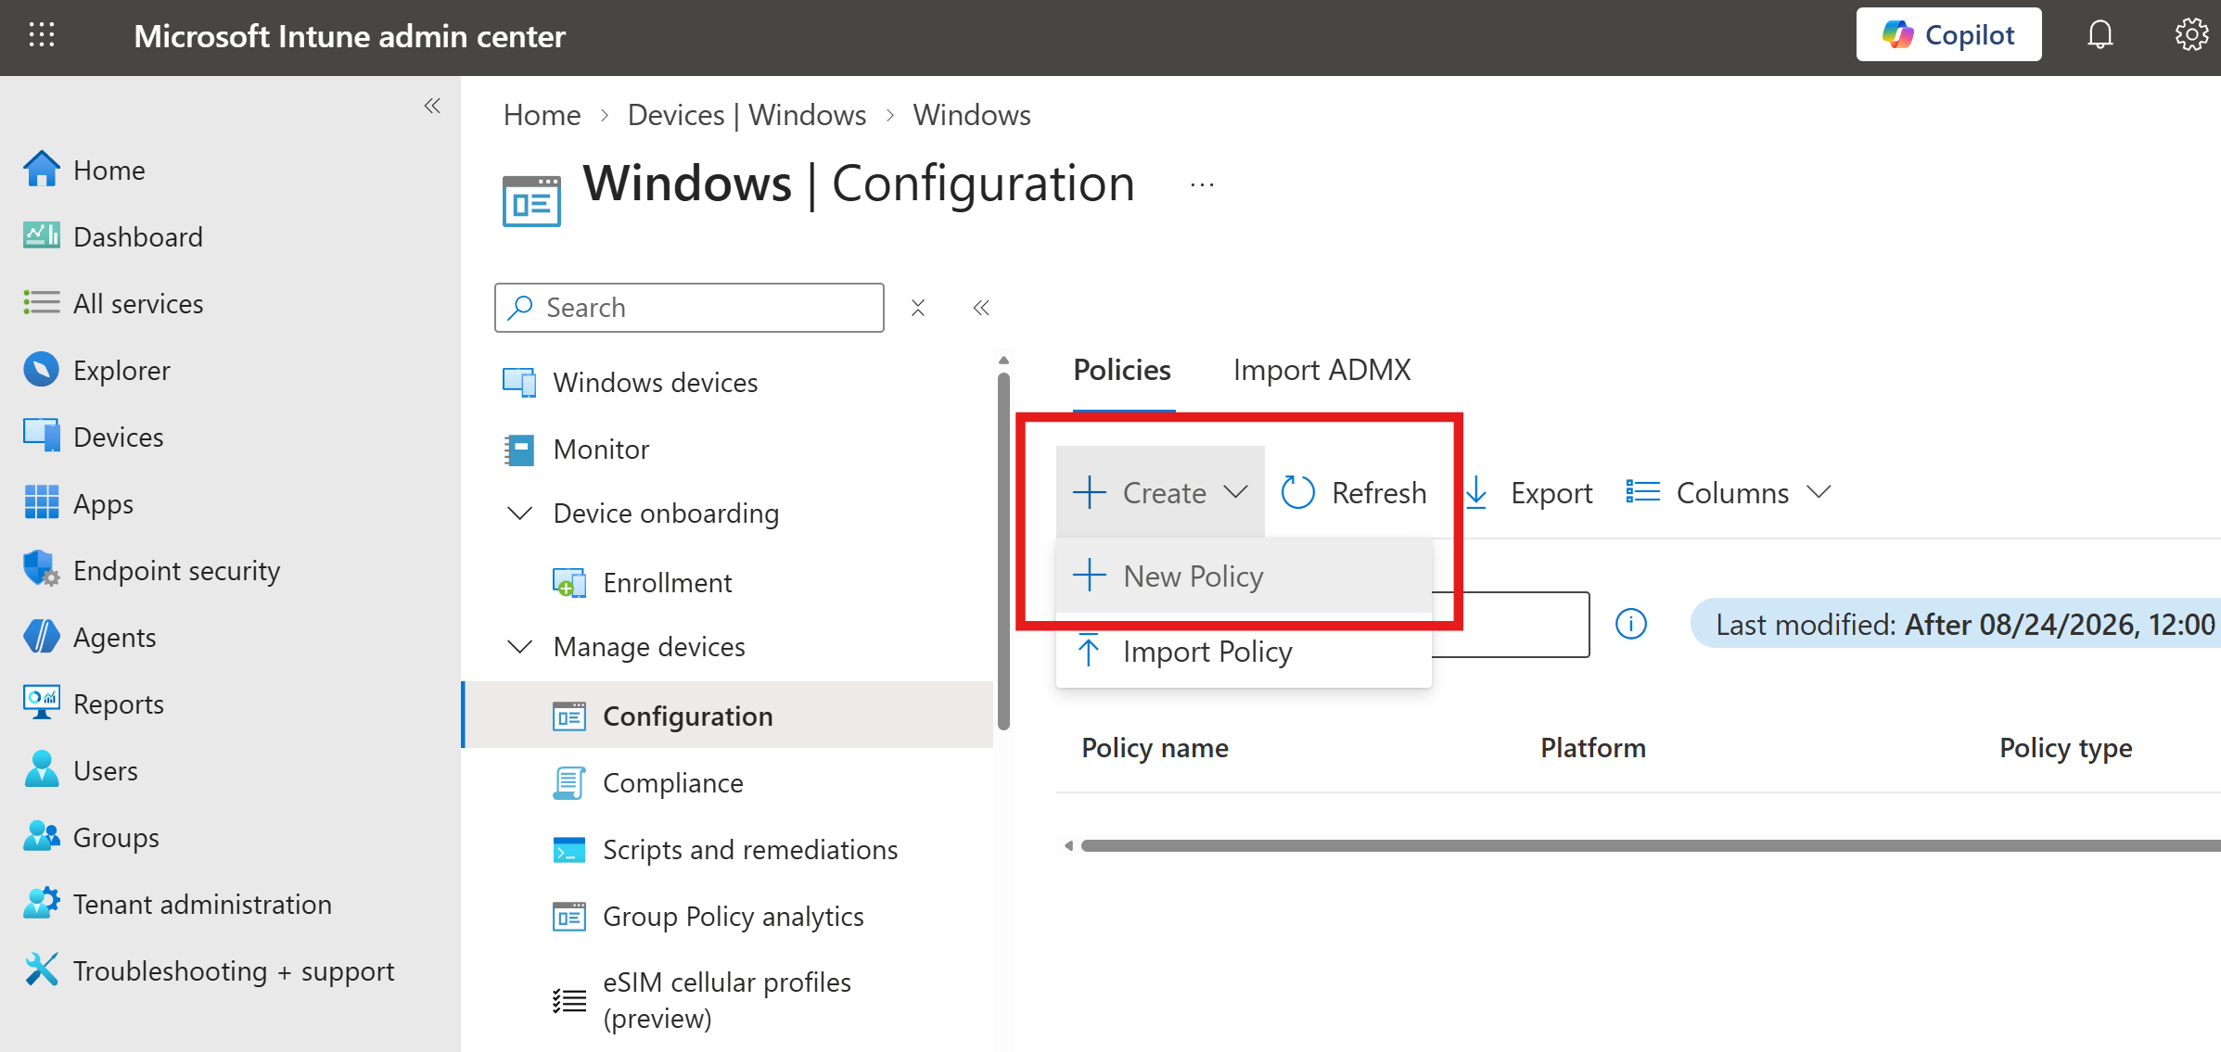
Task: Click the horizontal scrollbar of policy table
Action: (1651, 845)
